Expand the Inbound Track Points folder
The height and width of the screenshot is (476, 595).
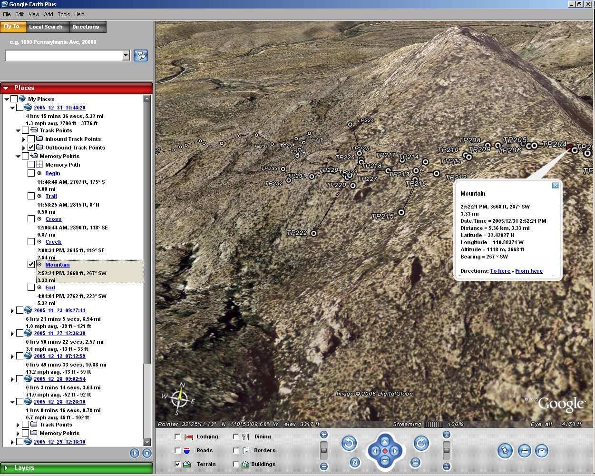[x=24, y=139]
